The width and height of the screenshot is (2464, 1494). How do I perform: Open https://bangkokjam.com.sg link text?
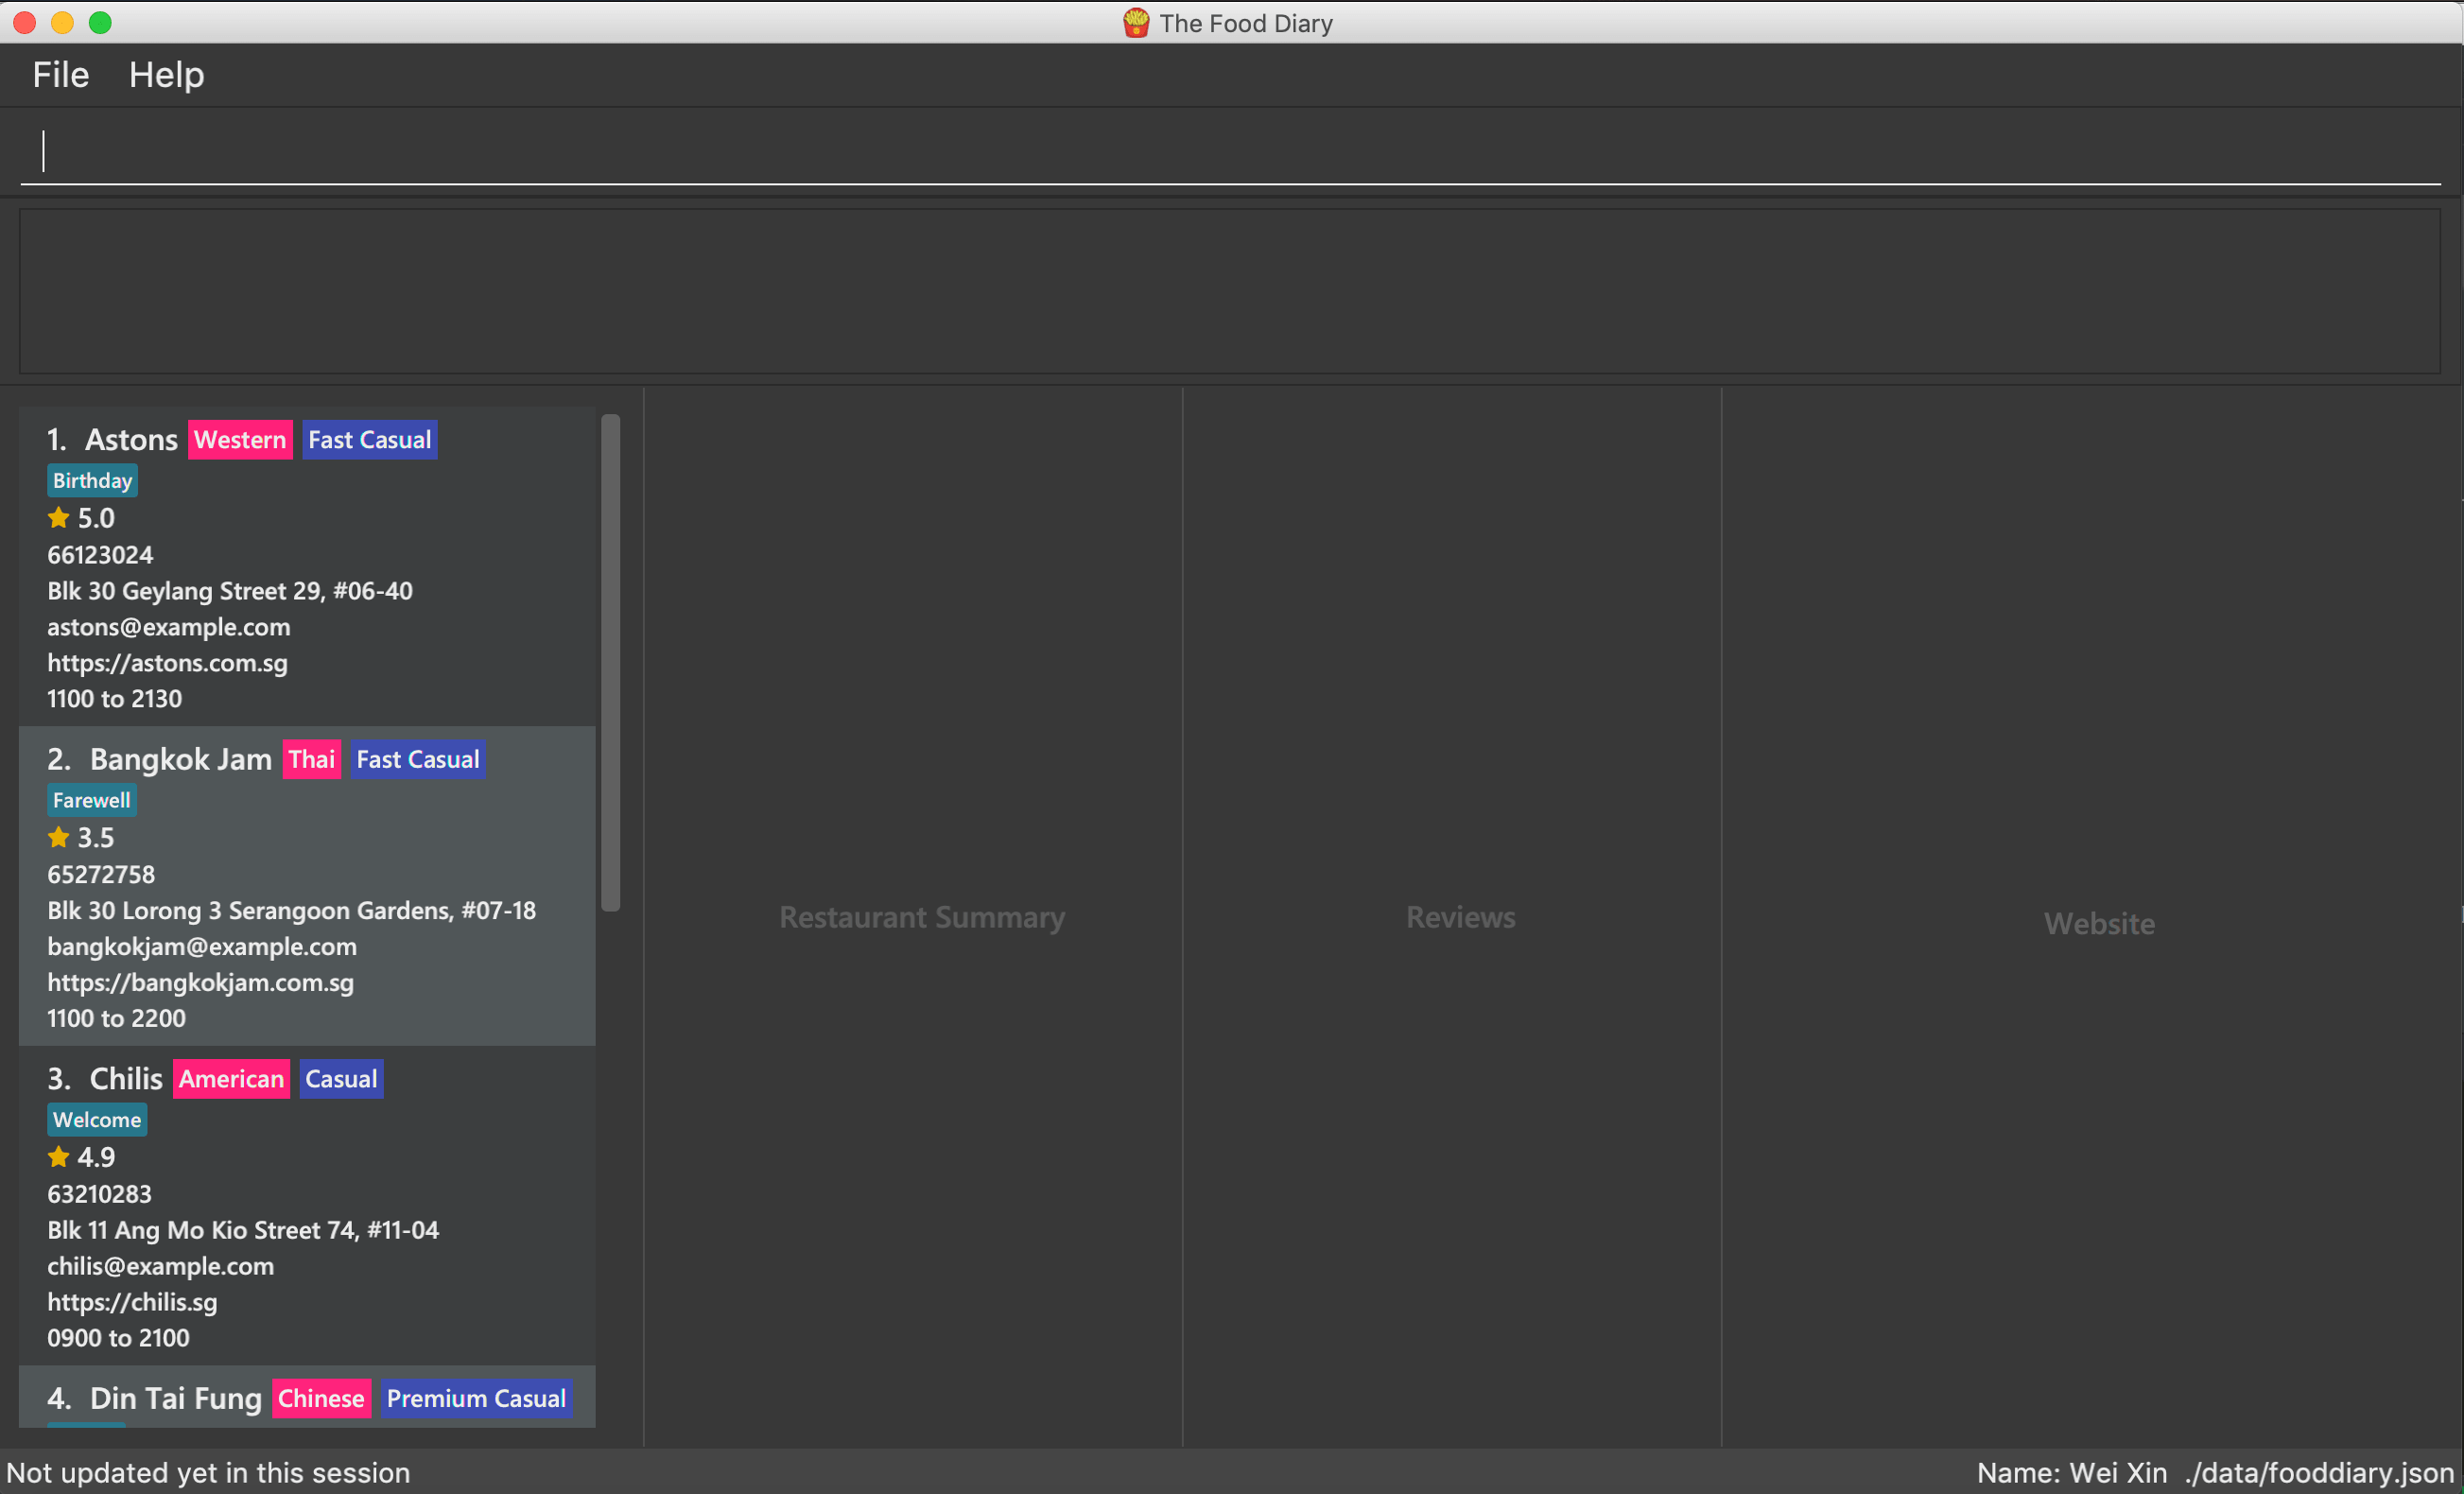[x=201, y=982]
